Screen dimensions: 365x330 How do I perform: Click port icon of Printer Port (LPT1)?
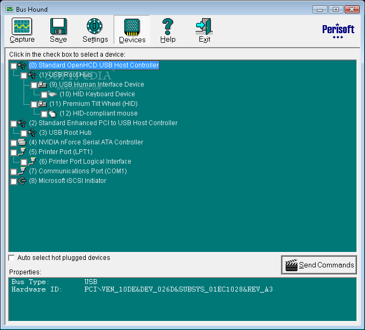click(x=22, y=152)
